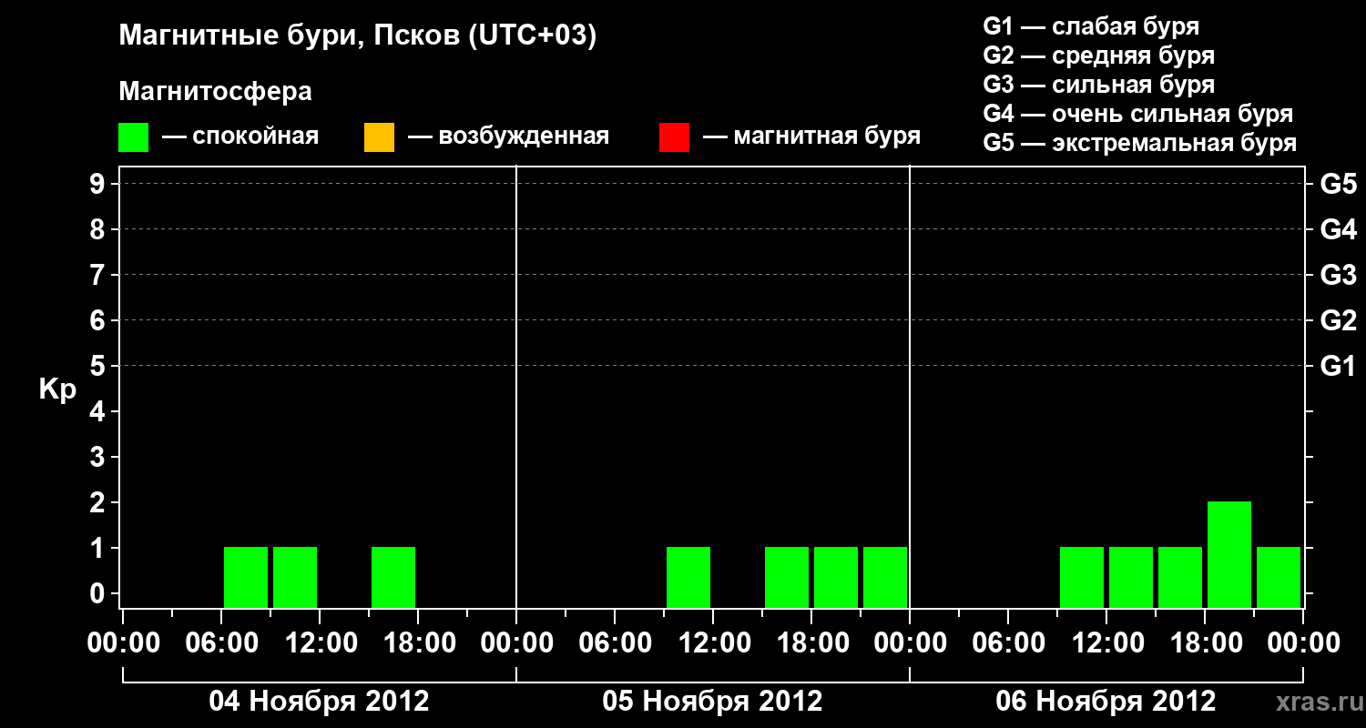Click the right-axis 'G4' storm level label
This screenshot has height=728, width=1366.
[1339, 229]
